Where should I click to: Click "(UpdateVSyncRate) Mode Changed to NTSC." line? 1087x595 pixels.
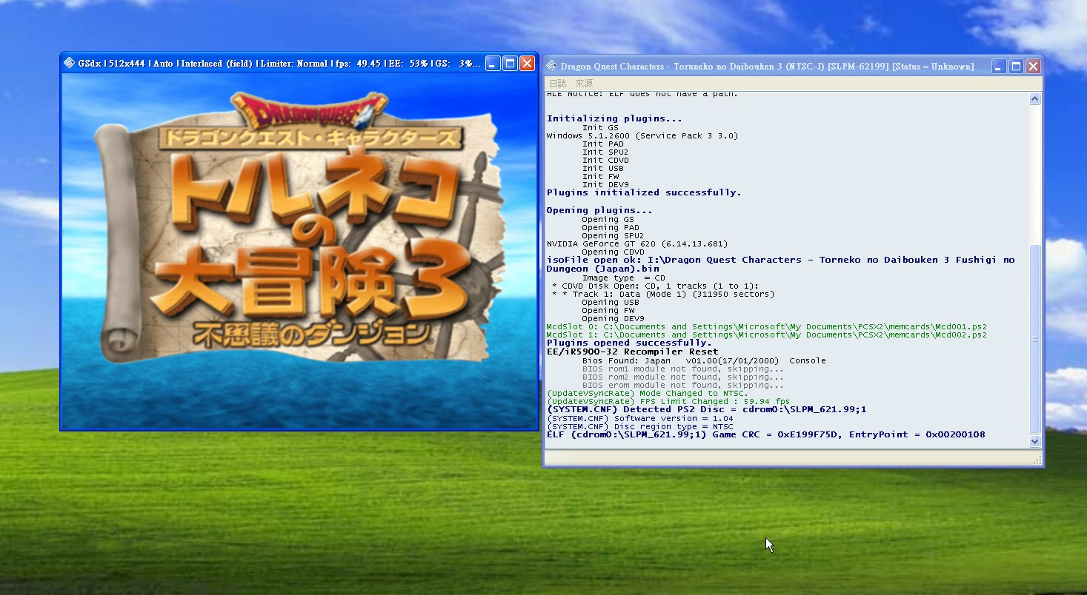647,394
